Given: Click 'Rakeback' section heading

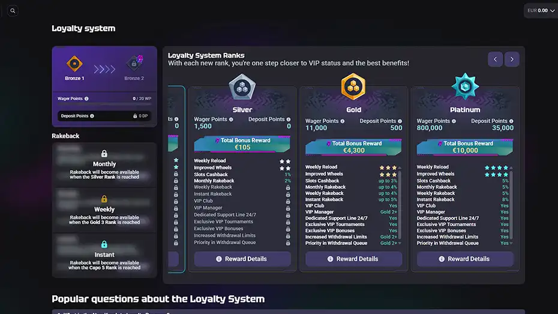Looking at the screenshot, I should point(65,136).
